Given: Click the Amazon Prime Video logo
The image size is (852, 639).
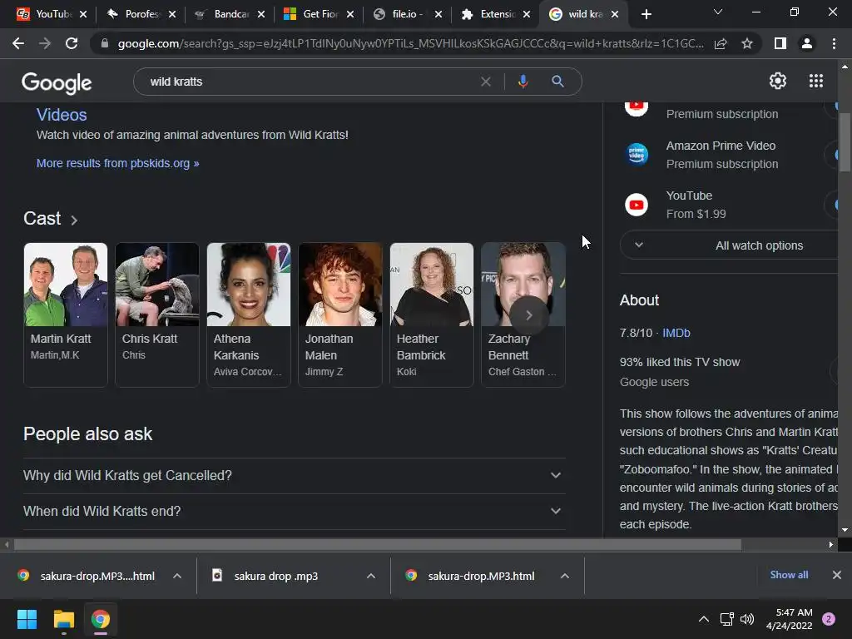Looking at the screenshot, I should (637, 154).
